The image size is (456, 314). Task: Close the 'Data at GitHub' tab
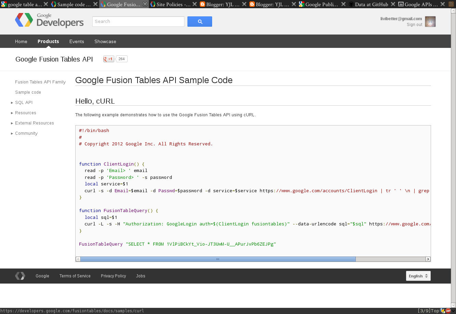click(393, 4)
